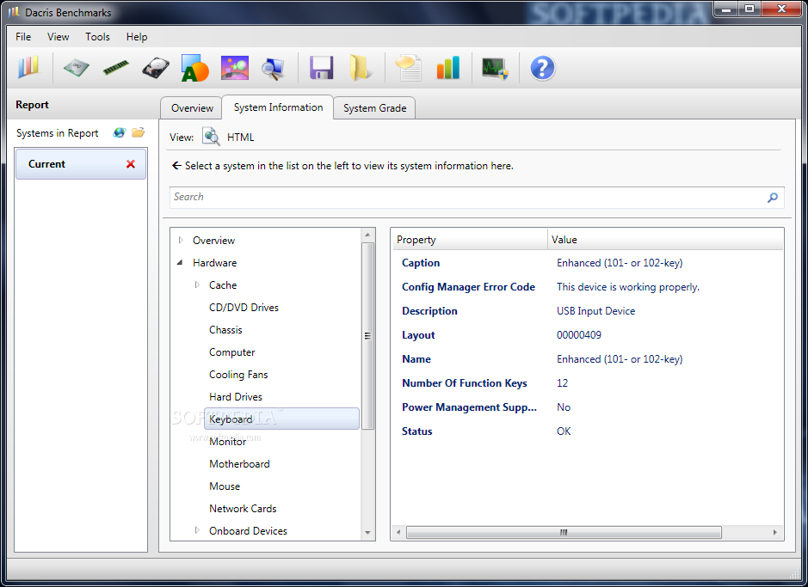Click property table scroll left arrow
This screenshot has height=587, width=808.
[x=398, y=532]
